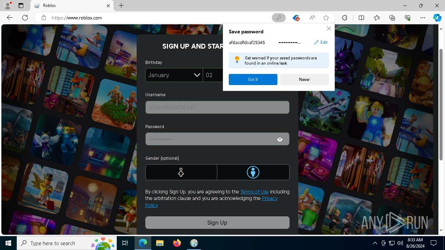This screenshot has width=445, height=250.
Task: Open Microsoft Edge on taskbar
Action: pos(143,243)
